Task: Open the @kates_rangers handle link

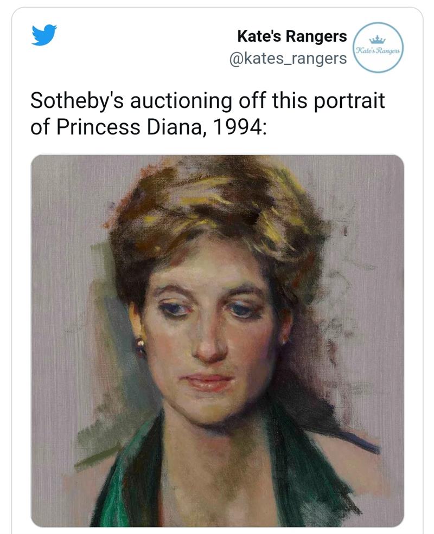Action: [288, 58]
